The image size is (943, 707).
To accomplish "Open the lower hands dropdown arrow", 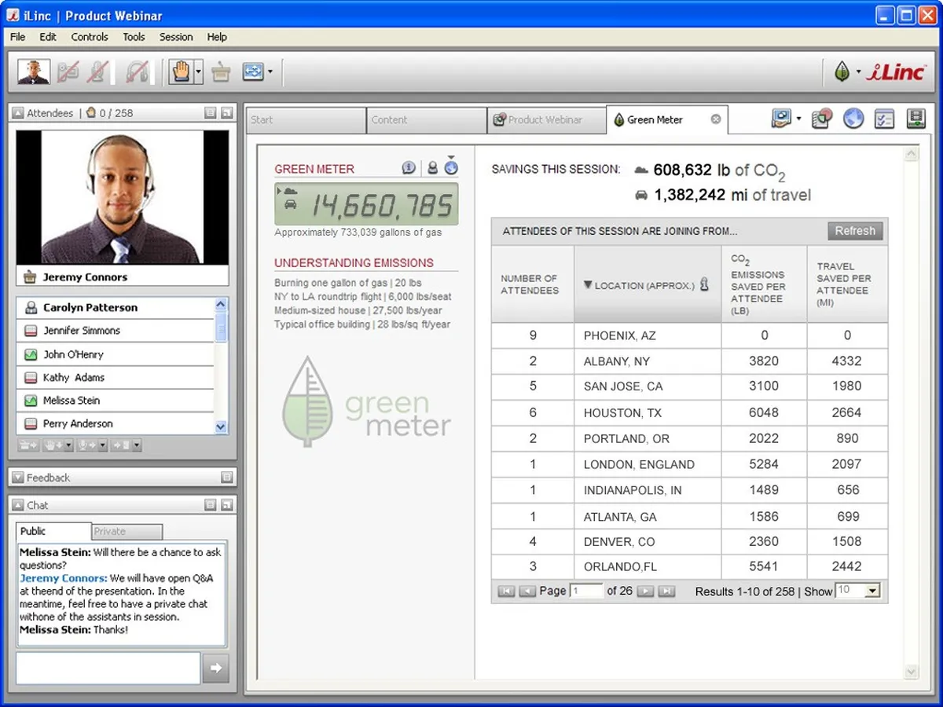I will click(x=68, y=445).
